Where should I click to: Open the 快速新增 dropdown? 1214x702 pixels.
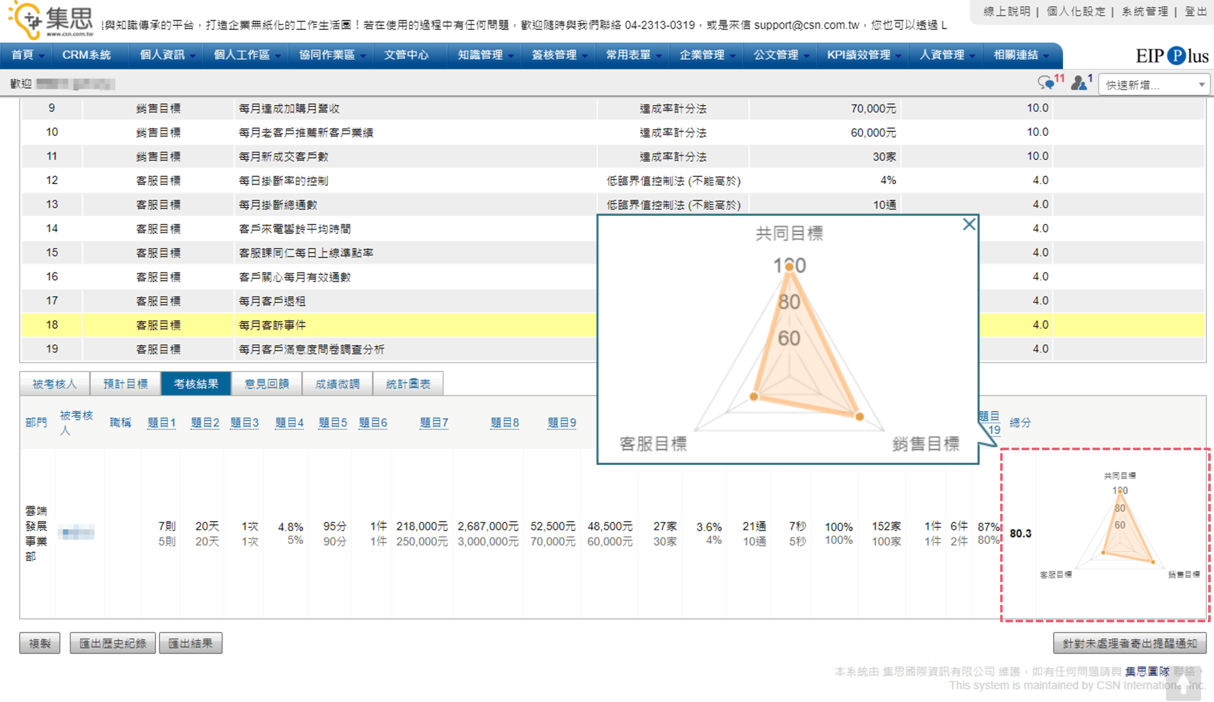[1154, 85]
